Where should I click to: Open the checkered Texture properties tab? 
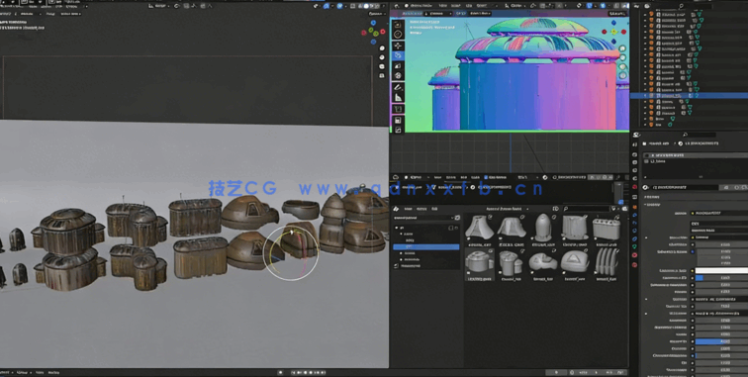[x=634, y=264]
